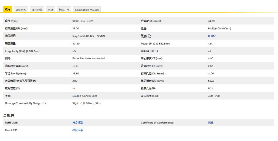Go to the 资源 tab
This screenshot has height=141, width=278.
click(50, 10)
